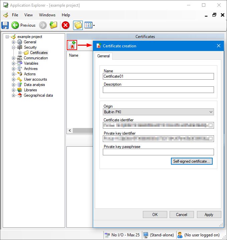Click the user login status icon
The image size is (227, 240).
point(180,235)
